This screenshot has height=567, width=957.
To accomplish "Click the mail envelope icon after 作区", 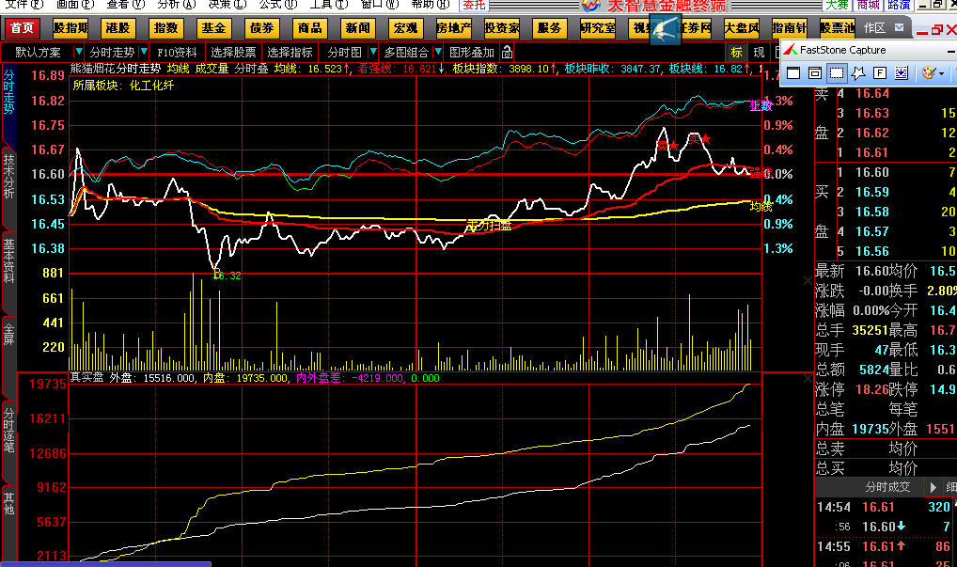I will (899, 27).
